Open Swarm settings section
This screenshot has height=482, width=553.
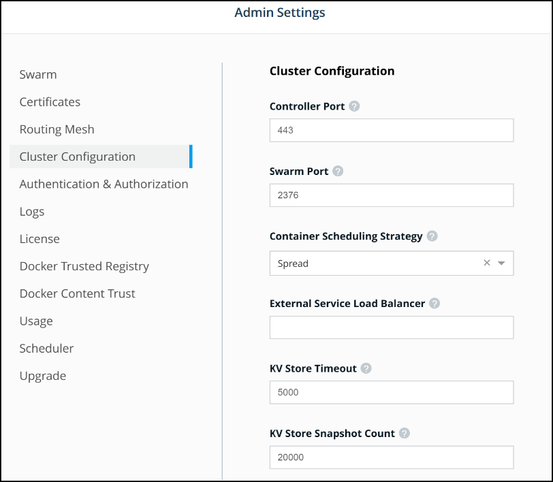(x=38, y=75)
